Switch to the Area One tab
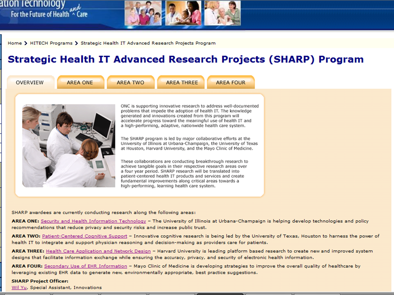 coord(80,82)
